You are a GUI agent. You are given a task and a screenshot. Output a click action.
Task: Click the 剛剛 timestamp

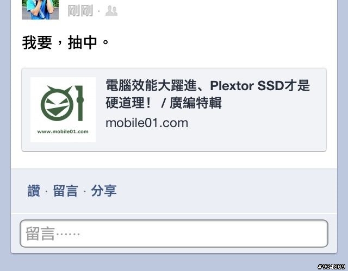[x=80, y=11]
